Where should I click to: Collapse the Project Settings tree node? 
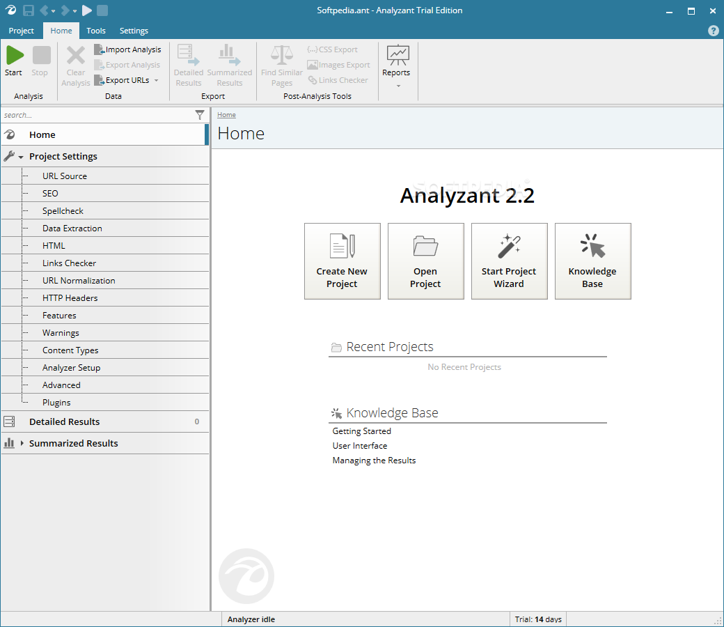pos(21,157)
